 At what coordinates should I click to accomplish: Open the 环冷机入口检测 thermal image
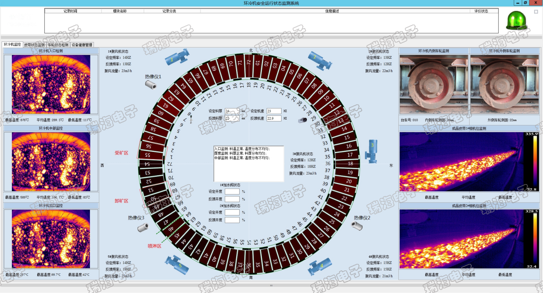tap(51, 84)
